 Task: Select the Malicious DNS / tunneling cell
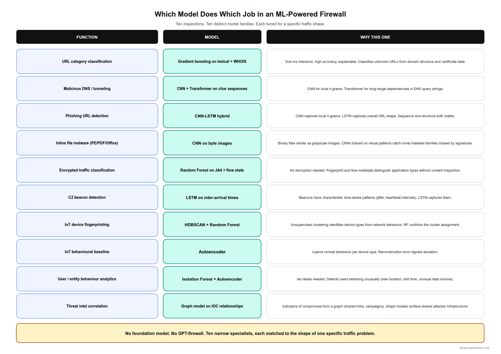click(87, 88)
